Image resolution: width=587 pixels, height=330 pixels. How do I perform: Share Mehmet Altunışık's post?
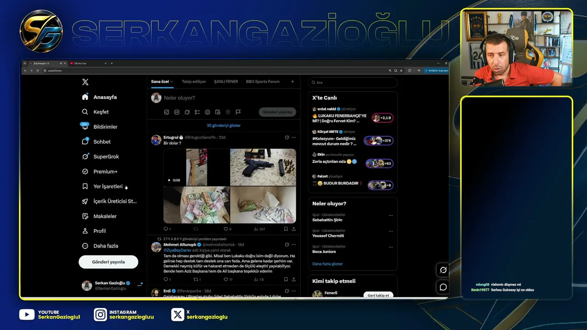(x=293, y=279)
